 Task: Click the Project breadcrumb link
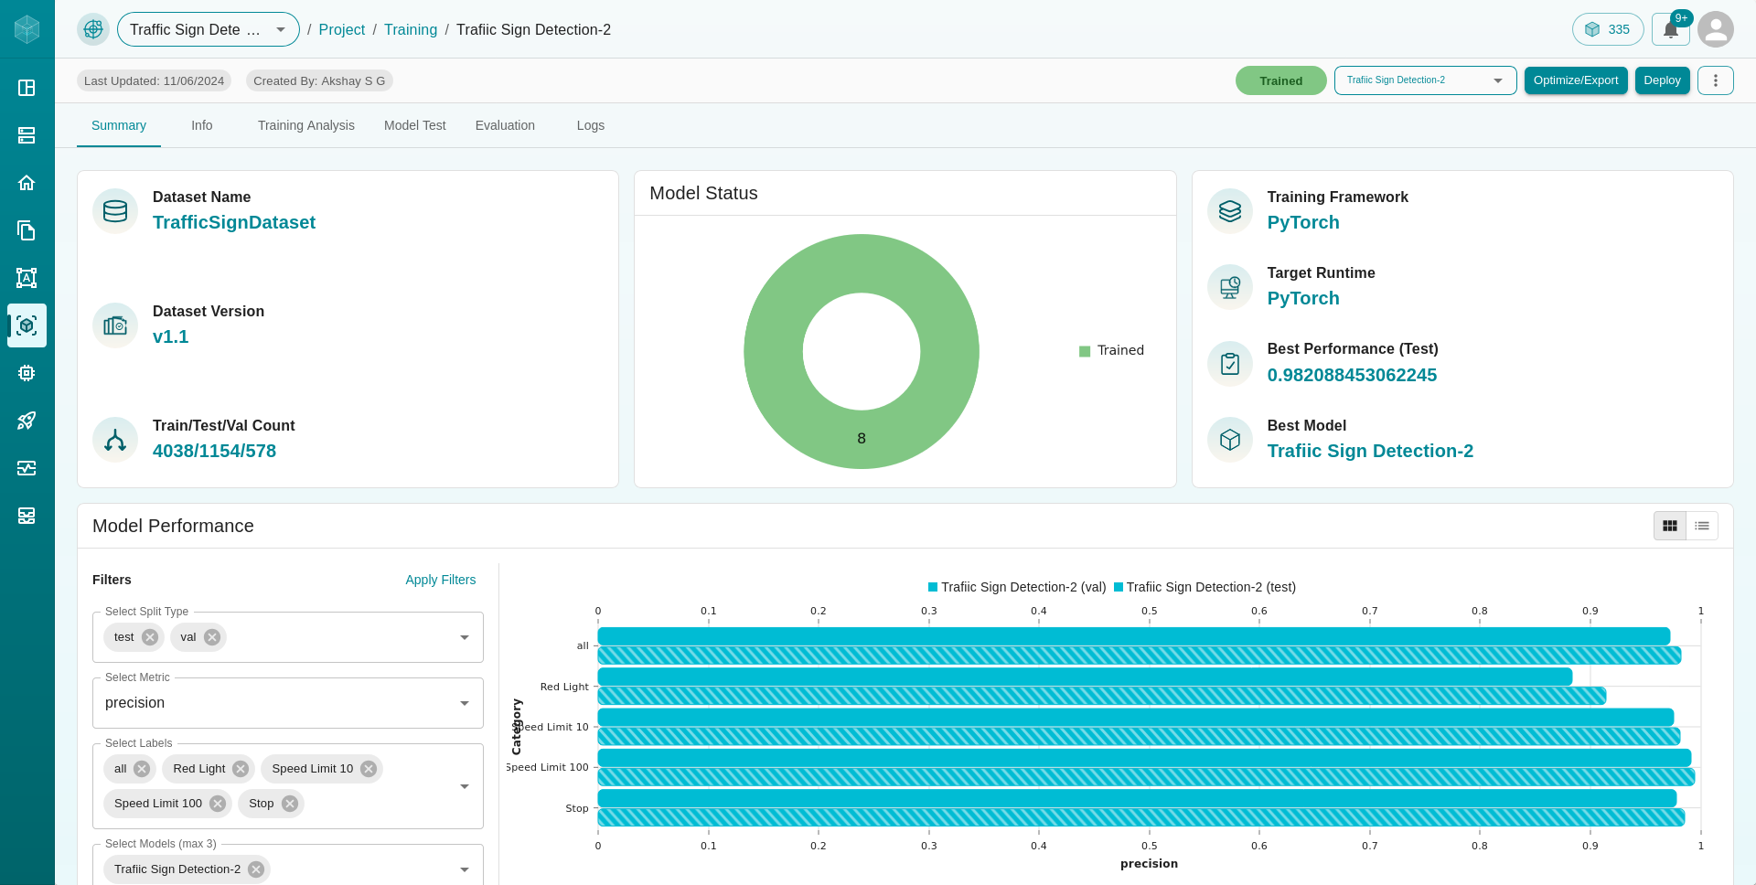[x=342, y=29]
